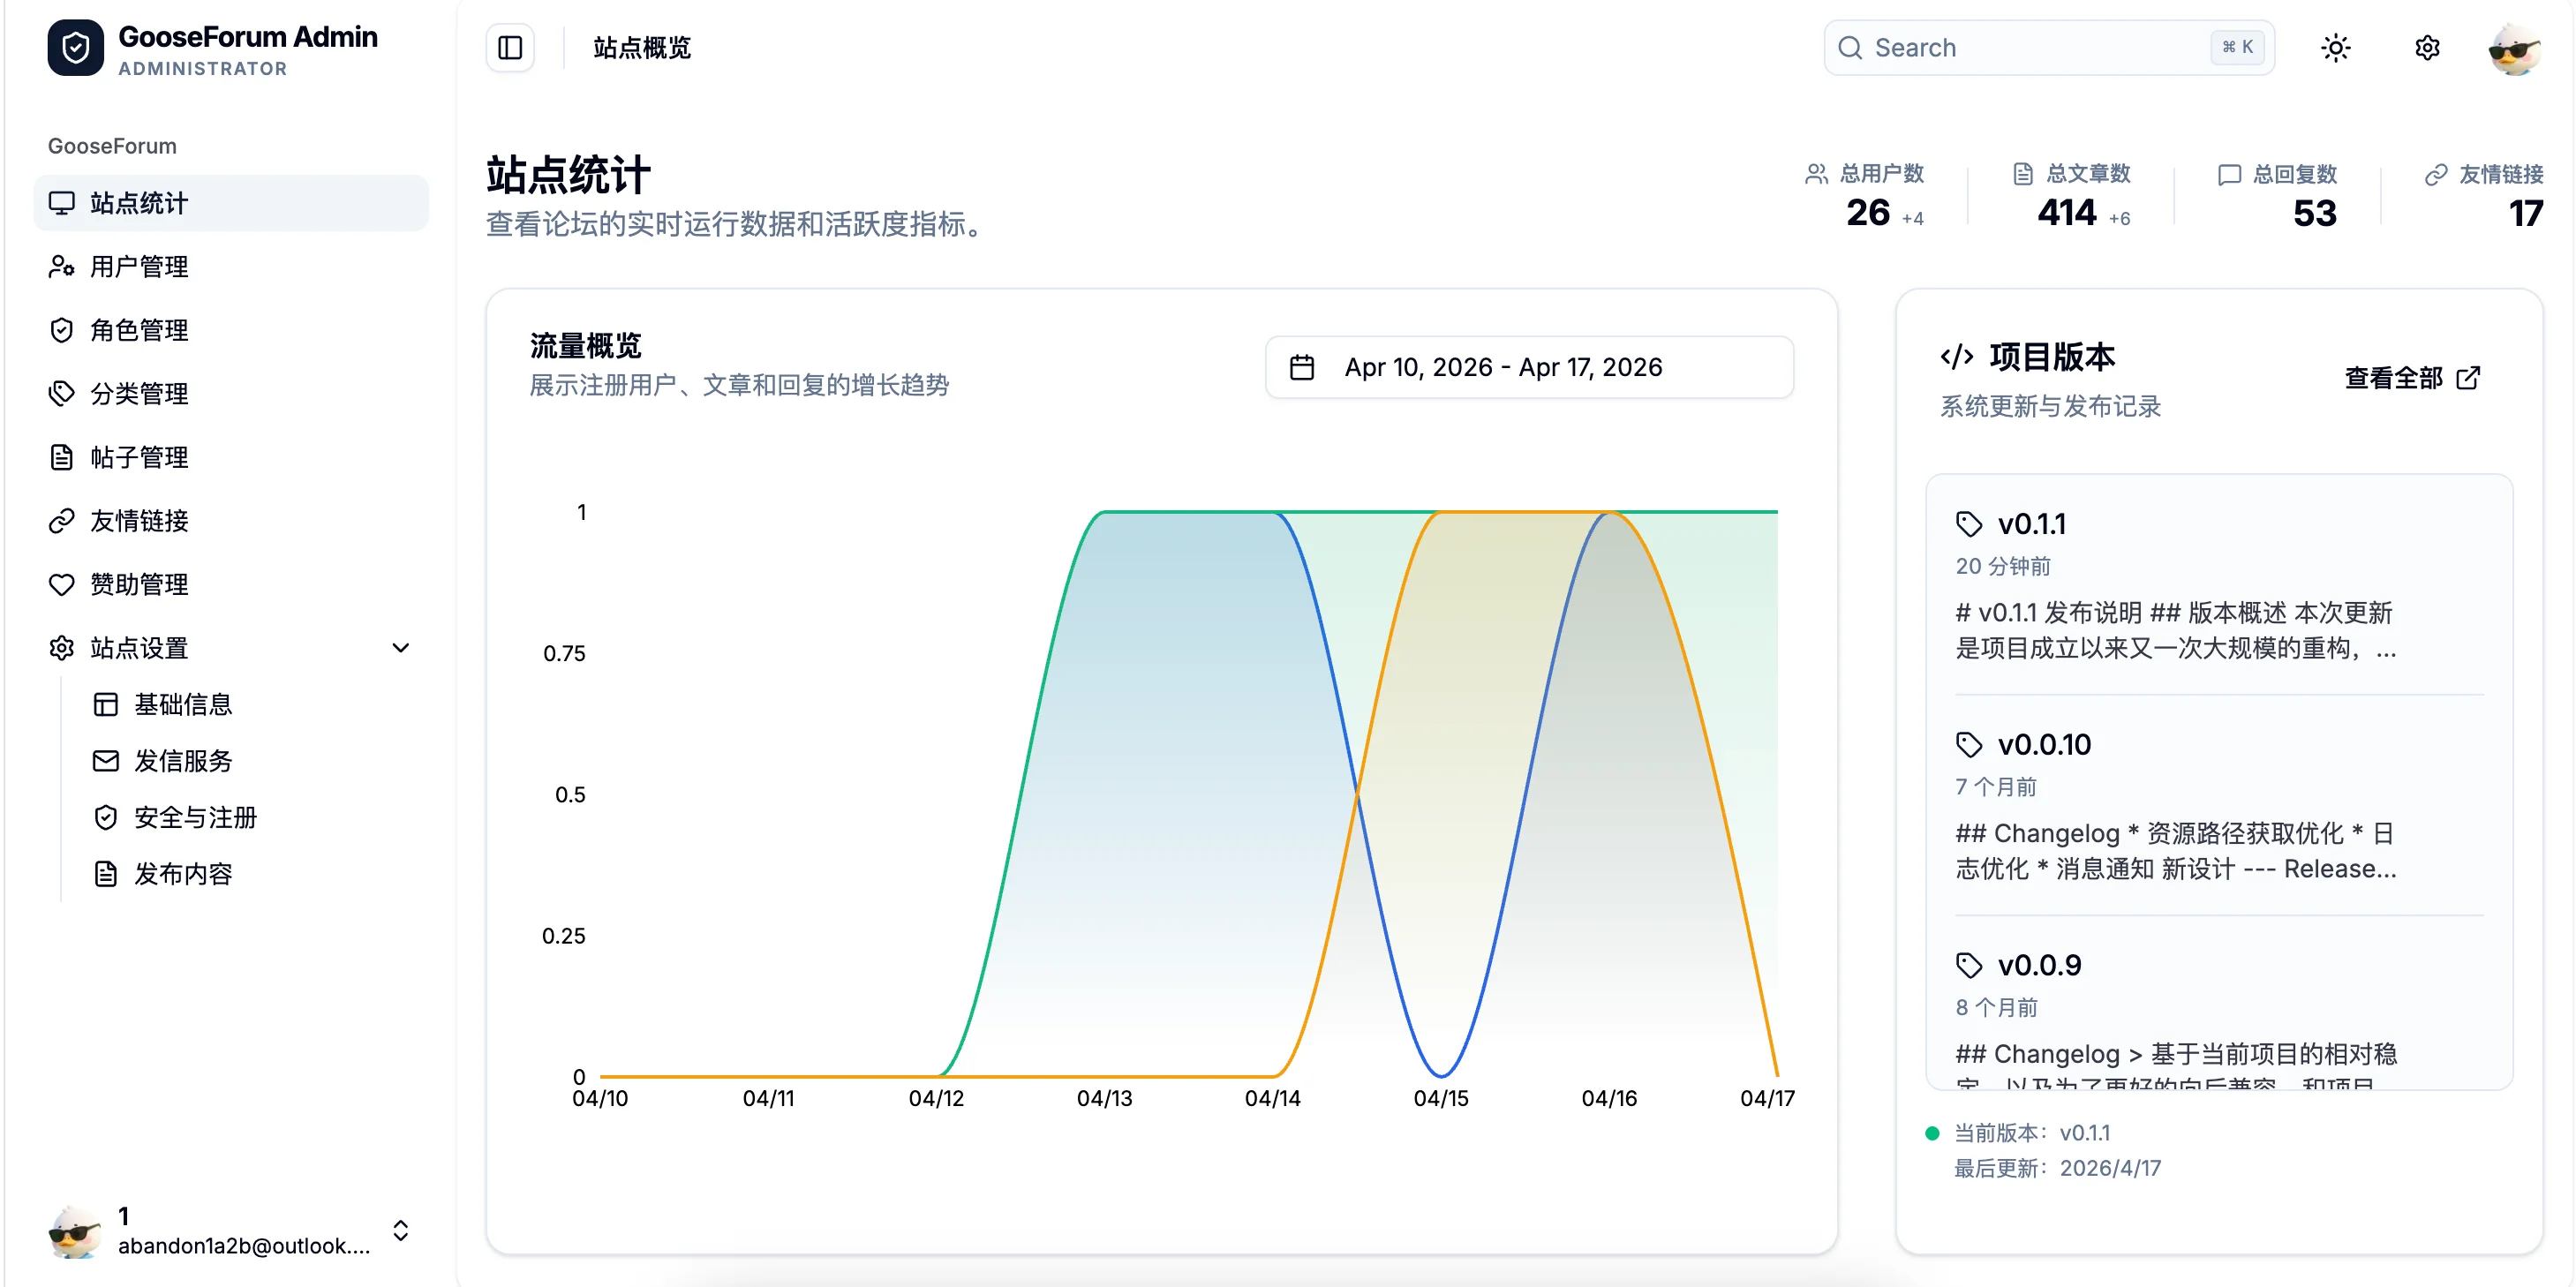Collapse the 站点设置 submenu chevron
Image resolution: width=2576 pixels, height=1287 pixels.
point(401,648)
